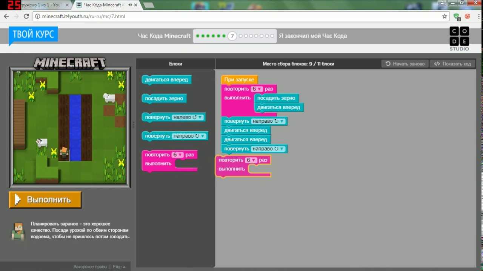Click the Code Studio logo

pyautogui.click(x=459, y=39)
